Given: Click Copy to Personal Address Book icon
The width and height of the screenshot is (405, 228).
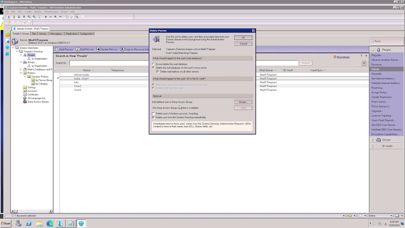Looking at the screenshot, I should [122, 49].
